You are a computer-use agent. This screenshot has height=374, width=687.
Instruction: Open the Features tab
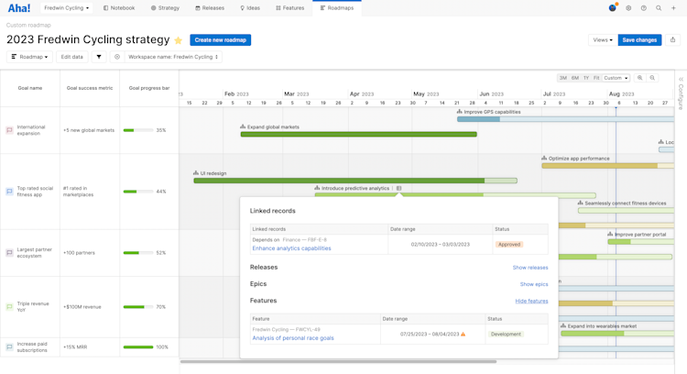(290, 8)
